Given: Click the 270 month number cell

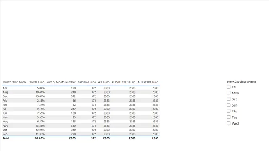Looking at the screenshot, I should (x=73, y=134).
